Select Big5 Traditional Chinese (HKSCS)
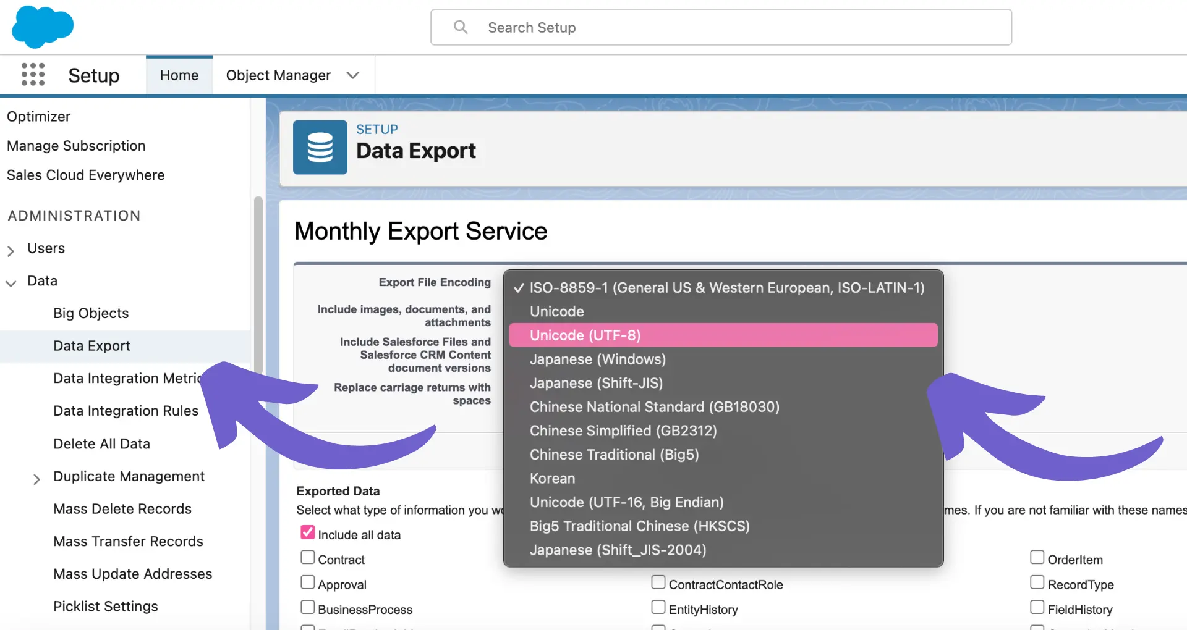The height and width of the screenshot is (630, 1187). [x=723, y=526]
